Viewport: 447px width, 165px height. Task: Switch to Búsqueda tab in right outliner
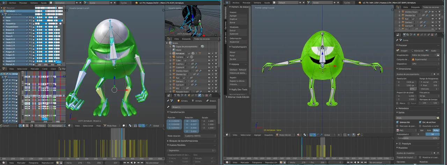(x=416, y=7)
